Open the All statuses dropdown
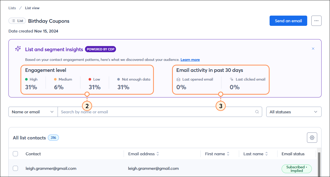The width and height of the screenshot is (330, 177). click(x=293, y=112)
